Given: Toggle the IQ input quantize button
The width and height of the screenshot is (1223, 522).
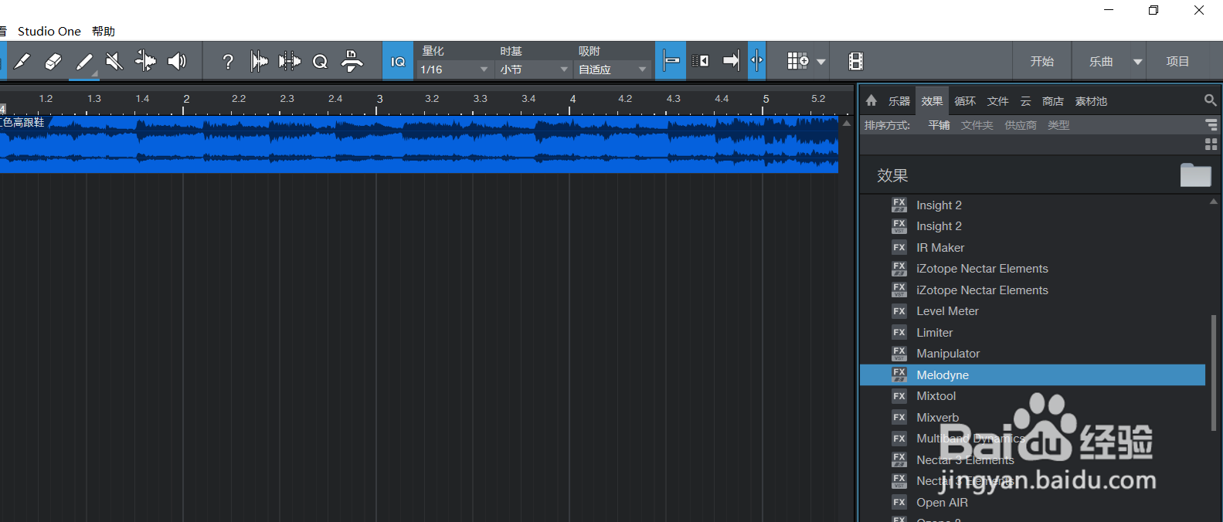Looking at the screenshot, I should click(398, 61).
